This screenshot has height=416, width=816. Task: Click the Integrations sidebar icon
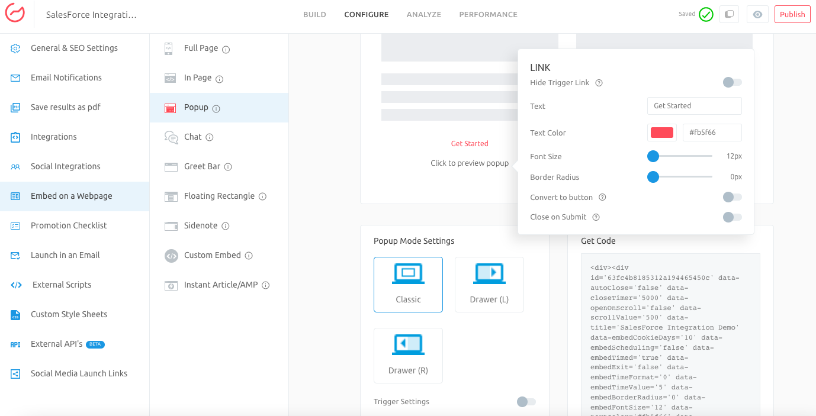[16, 137]
